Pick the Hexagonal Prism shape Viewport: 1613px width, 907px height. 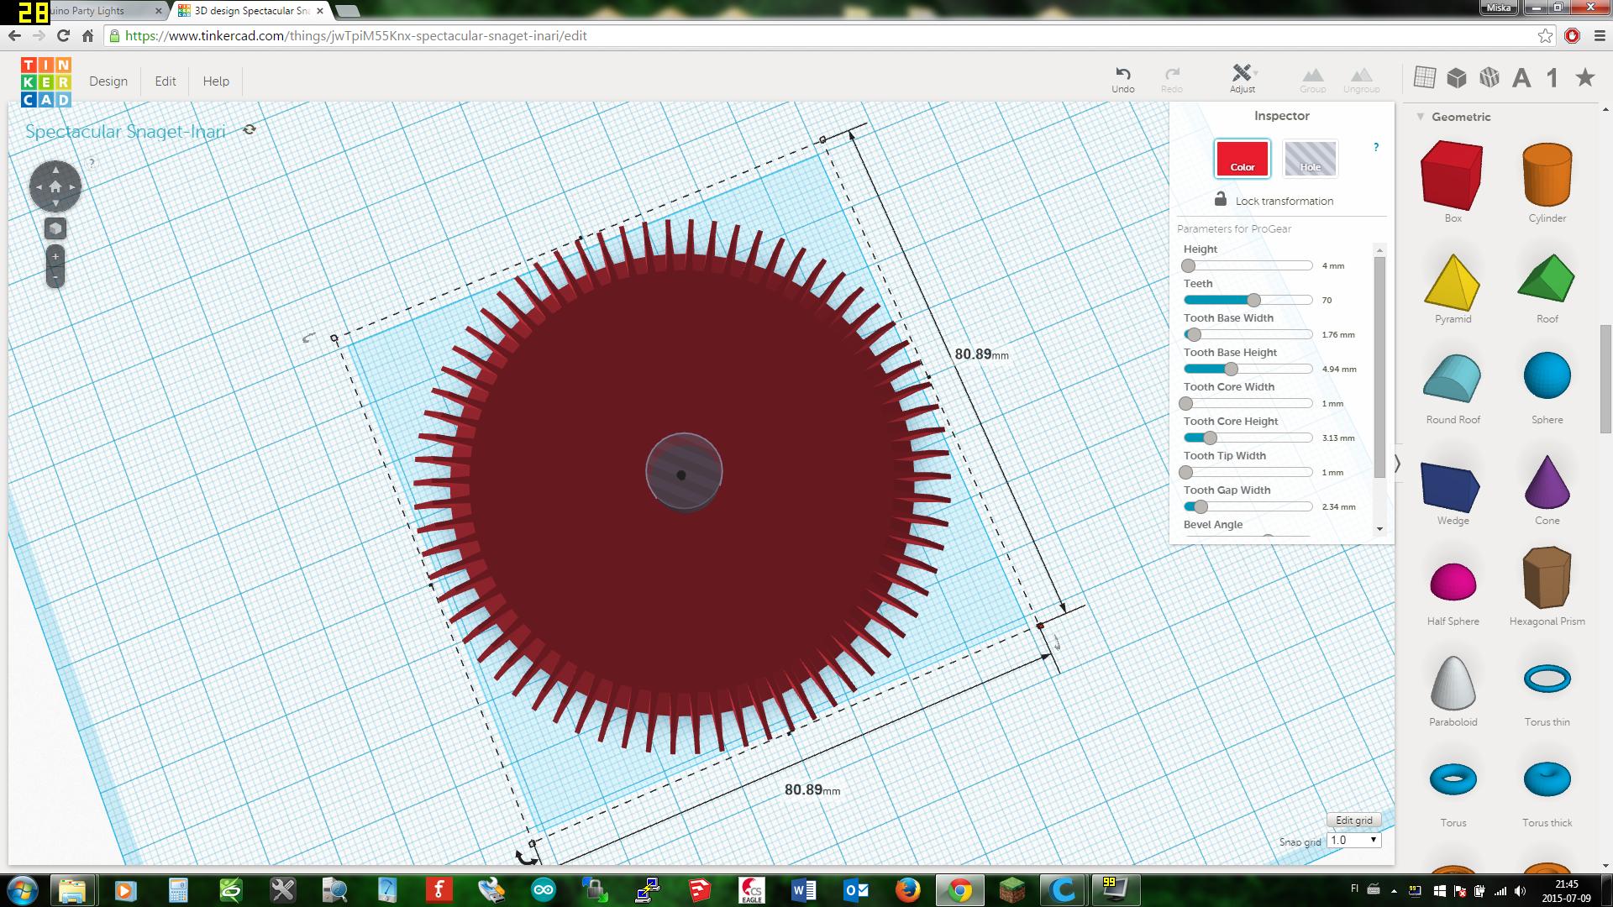[1547, 577]
